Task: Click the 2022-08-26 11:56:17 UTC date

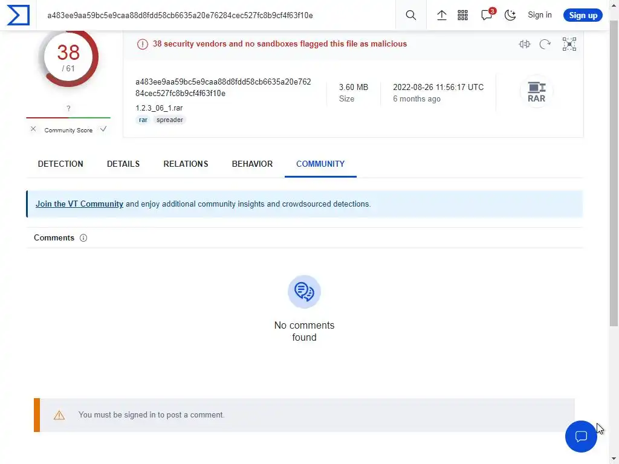Action: [x=438, y=87]
